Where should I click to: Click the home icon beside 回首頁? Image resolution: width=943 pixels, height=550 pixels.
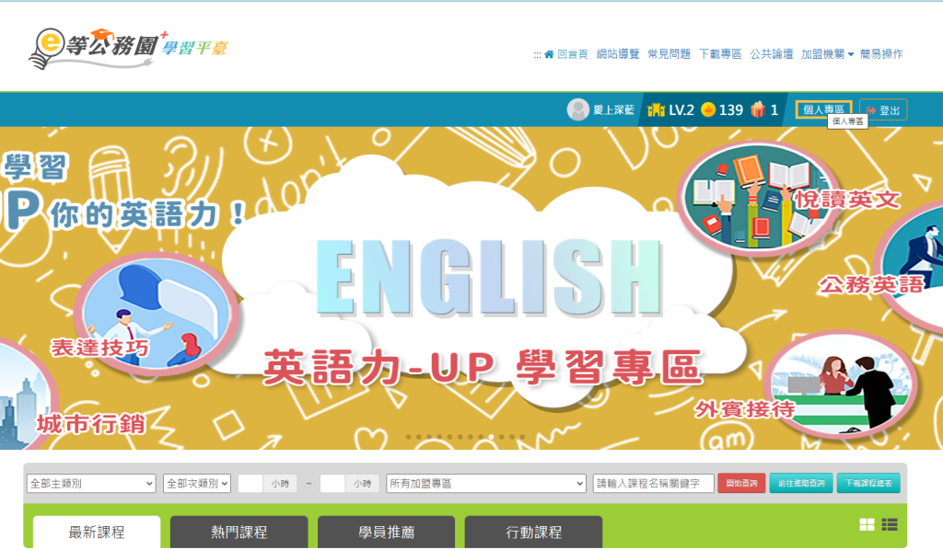tap(549, 54)
